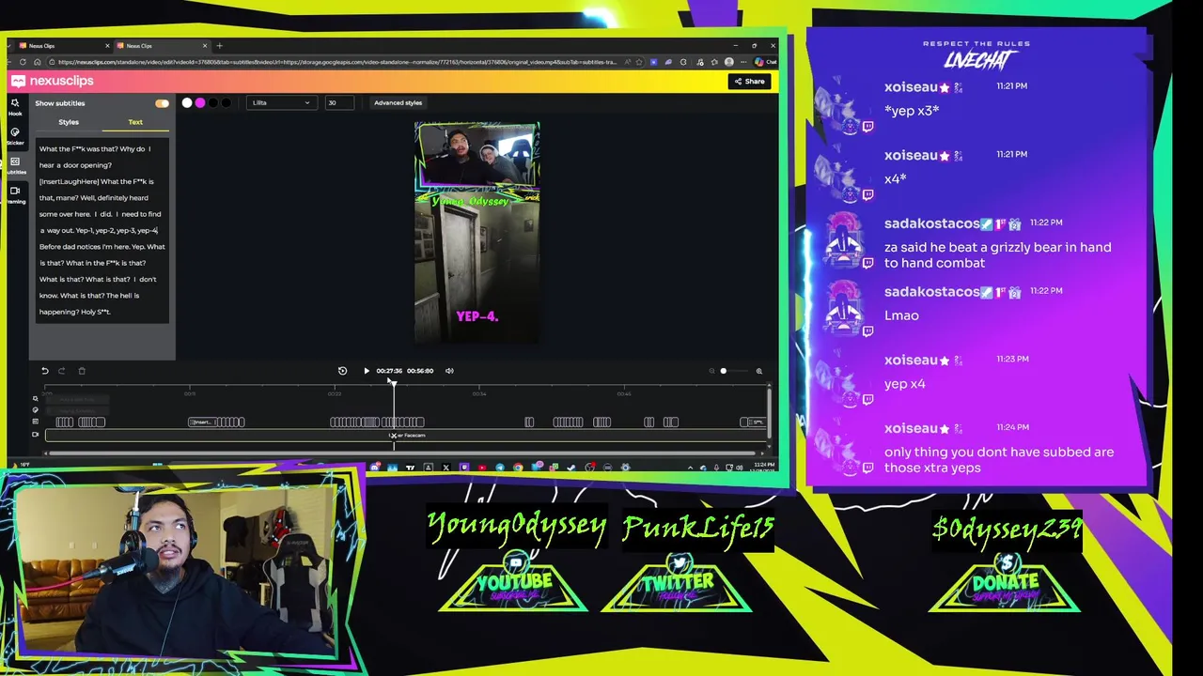1203x676 pixels.
Task: Mute the audio with speaker icon
Action: point(449,371)
